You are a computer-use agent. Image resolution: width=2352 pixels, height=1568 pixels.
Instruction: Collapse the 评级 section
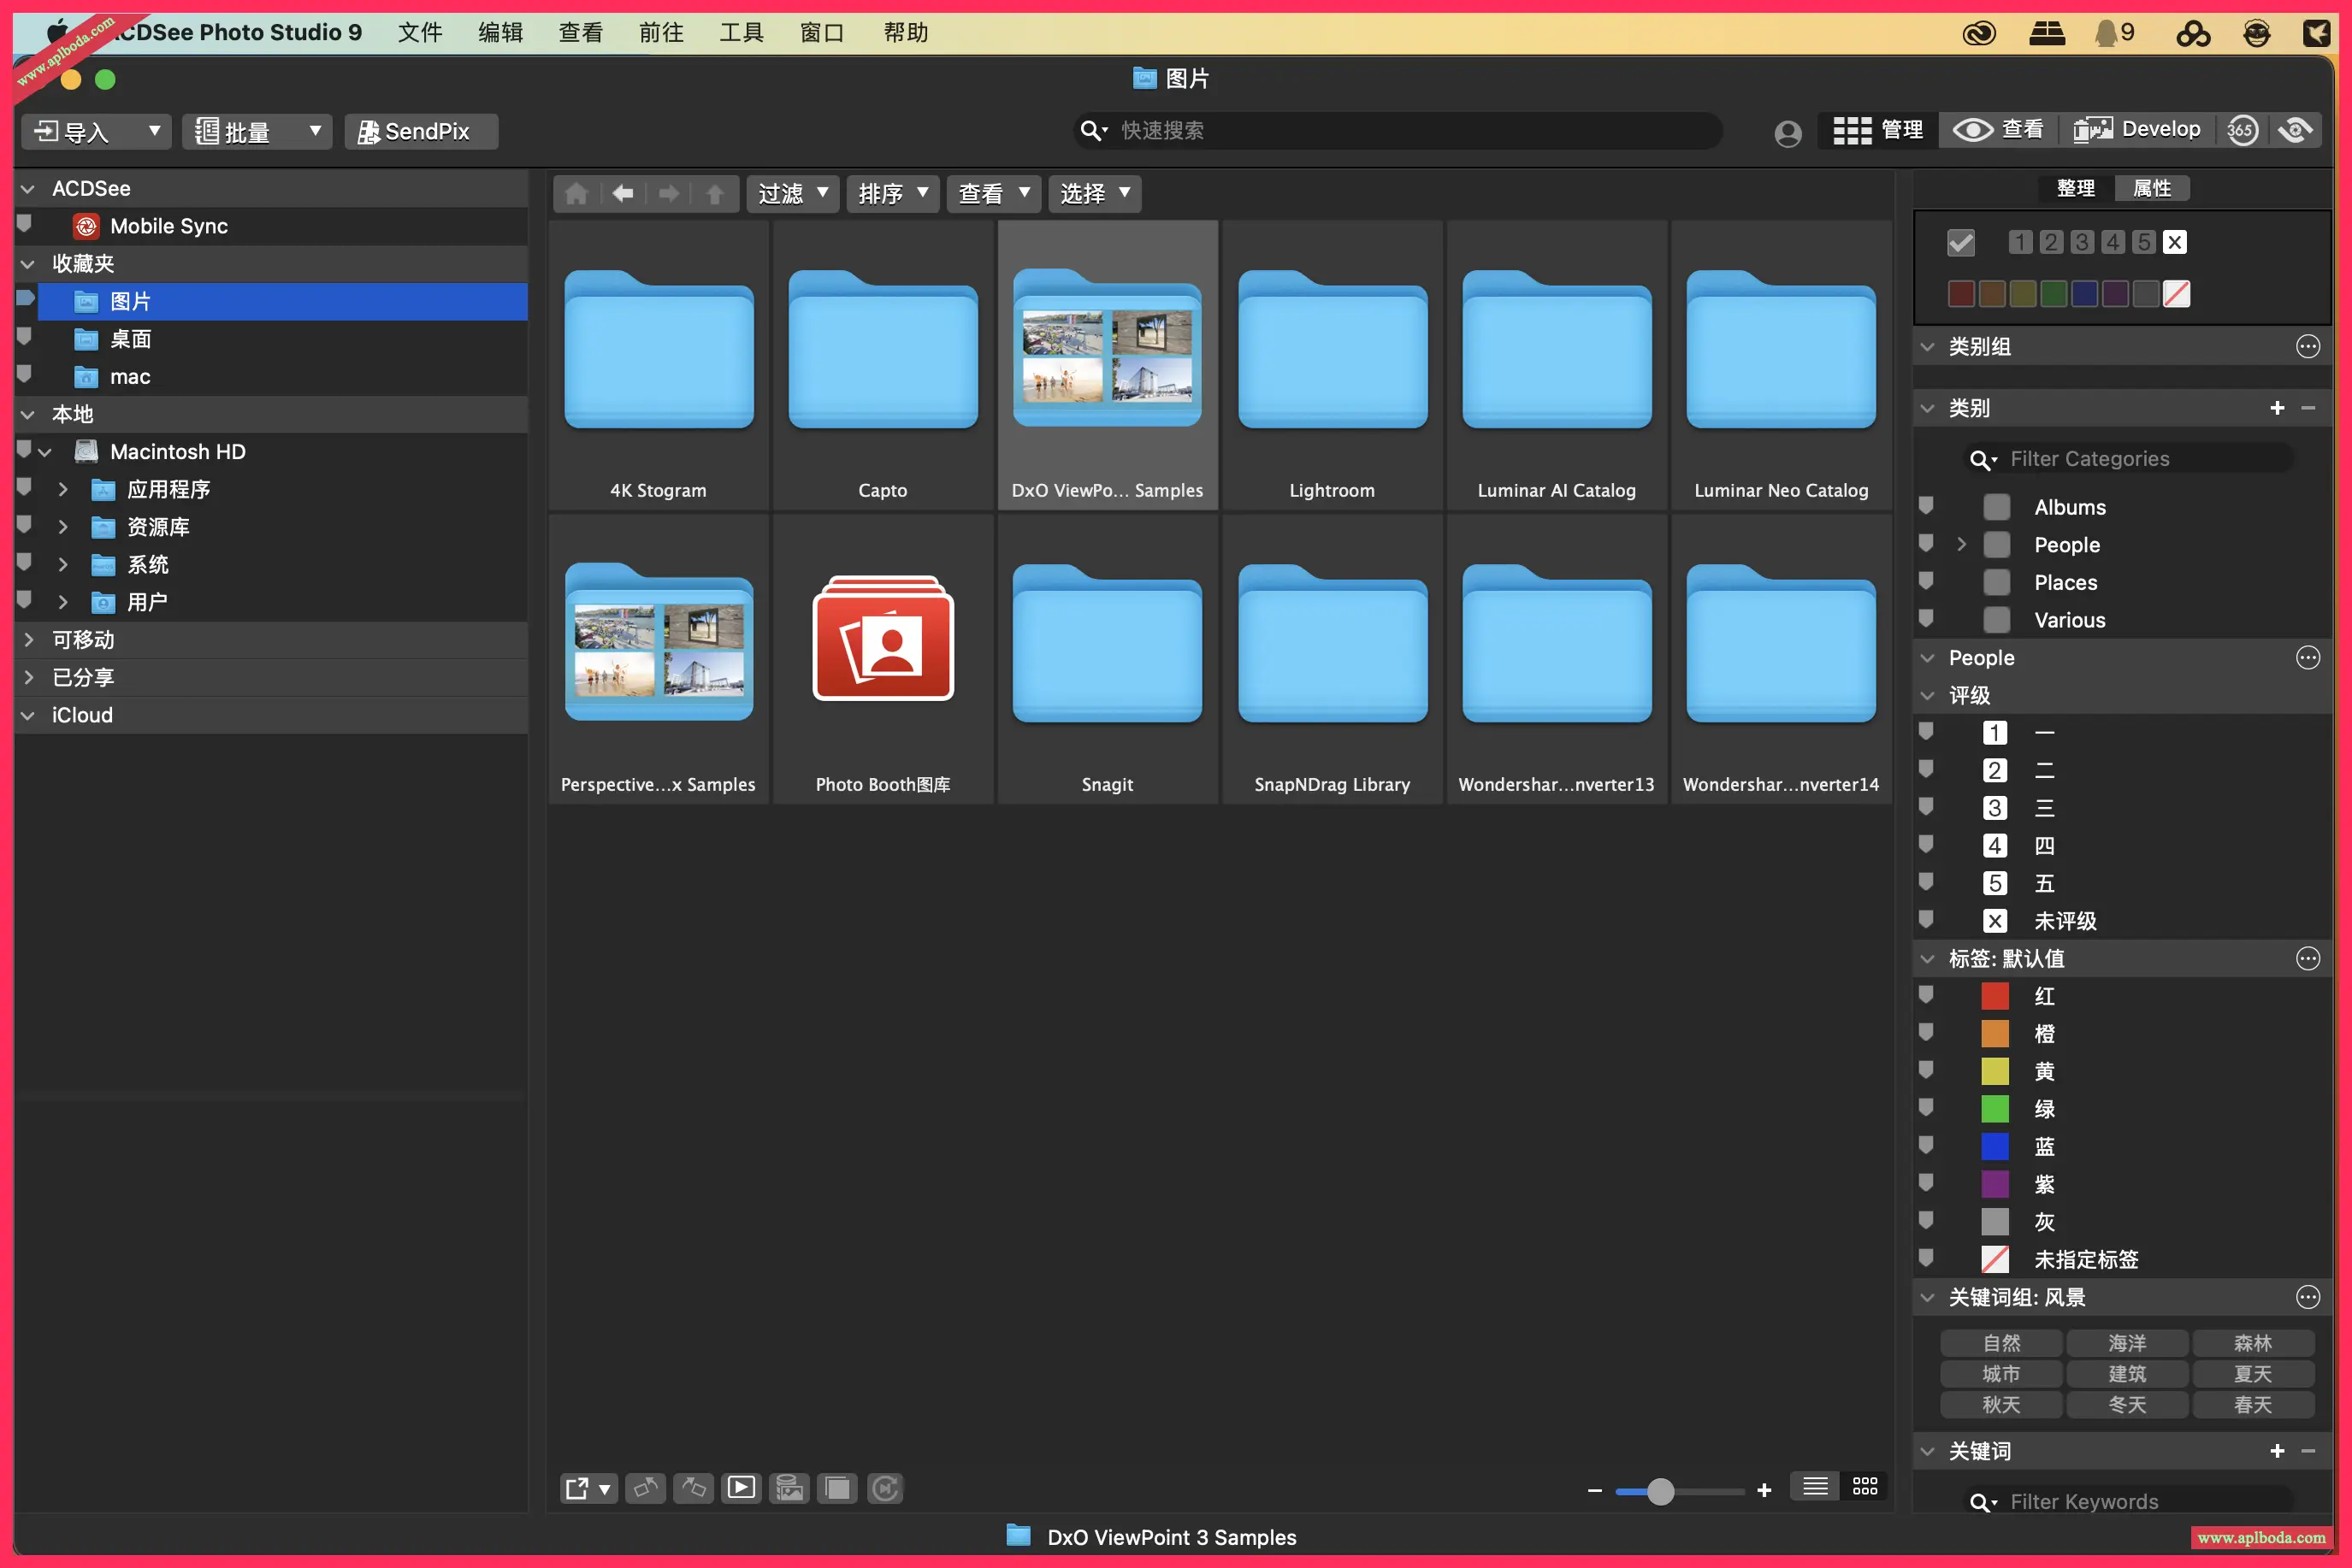(x=1928, y=696)
